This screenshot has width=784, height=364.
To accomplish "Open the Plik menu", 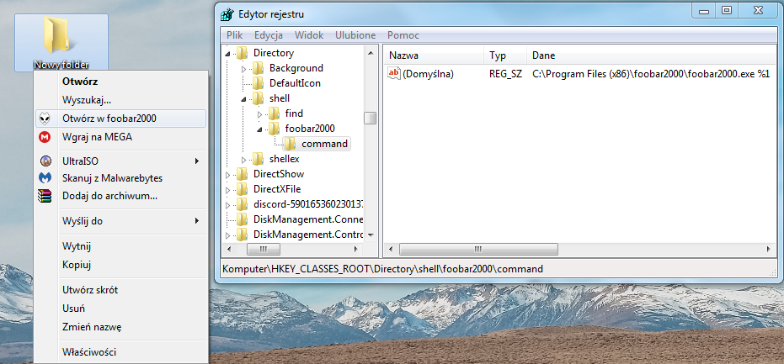I will click(x=234, y=35).
